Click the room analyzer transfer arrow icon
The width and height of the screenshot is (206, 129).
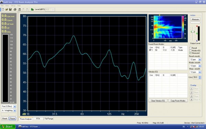tap(20, 9)
